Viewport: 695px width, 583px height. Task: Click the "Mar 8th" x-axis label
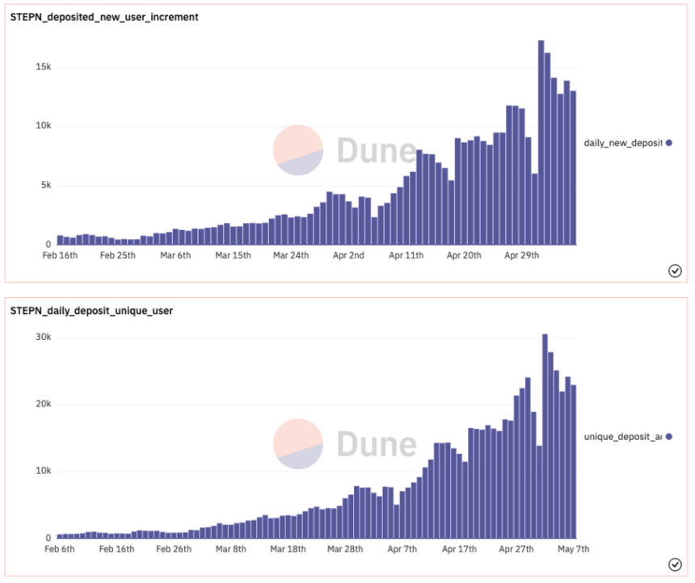(231, 549)
